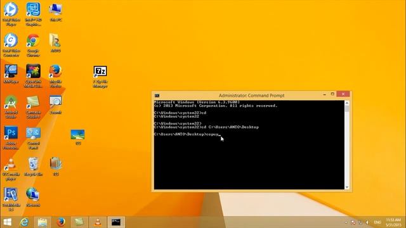Select the 7-Zip File Manager shortcut

[100, 77]
